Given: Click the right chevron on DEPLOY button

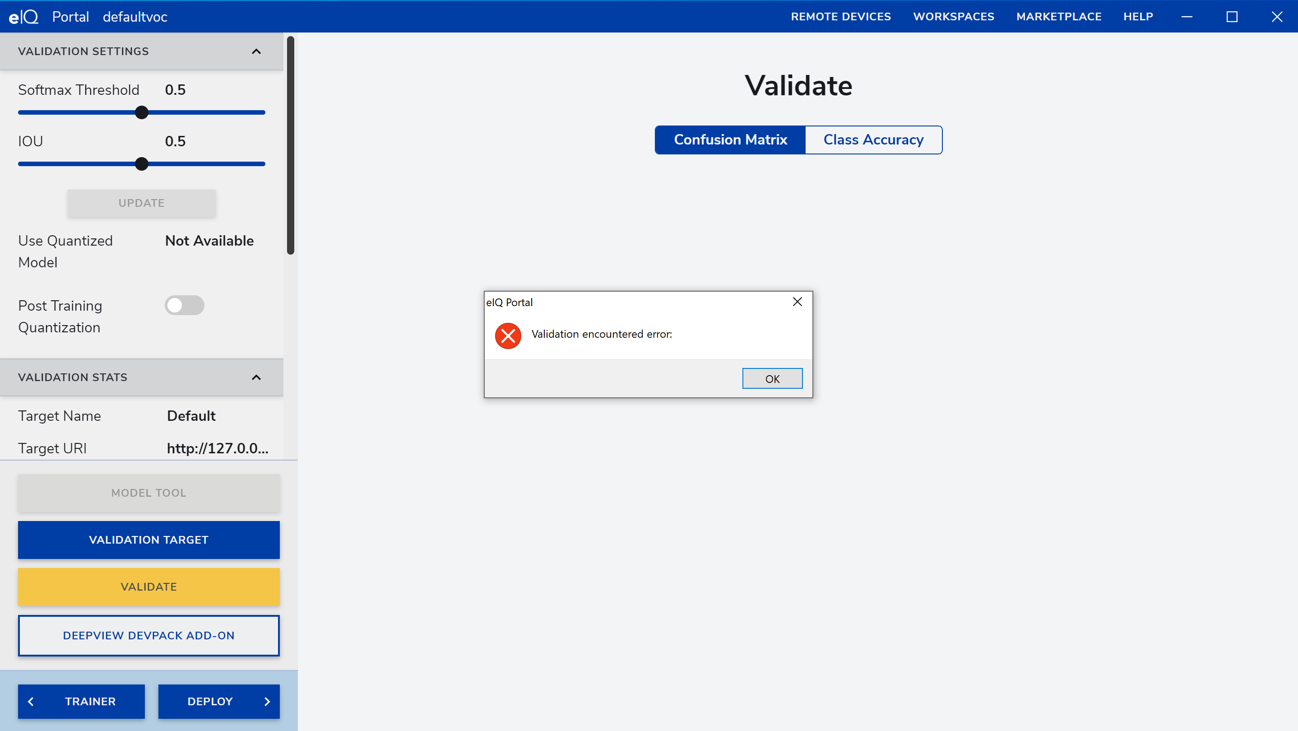Looking at the screenshot, I should tap(267, 701).
